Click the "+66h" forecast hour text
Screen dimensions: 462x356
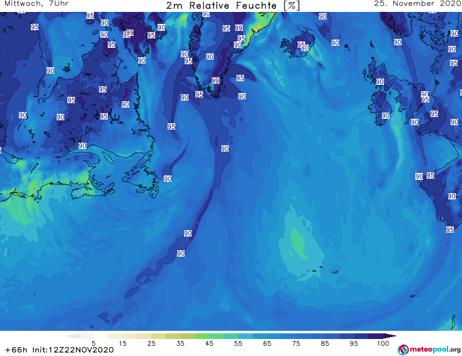coord(16,350)
